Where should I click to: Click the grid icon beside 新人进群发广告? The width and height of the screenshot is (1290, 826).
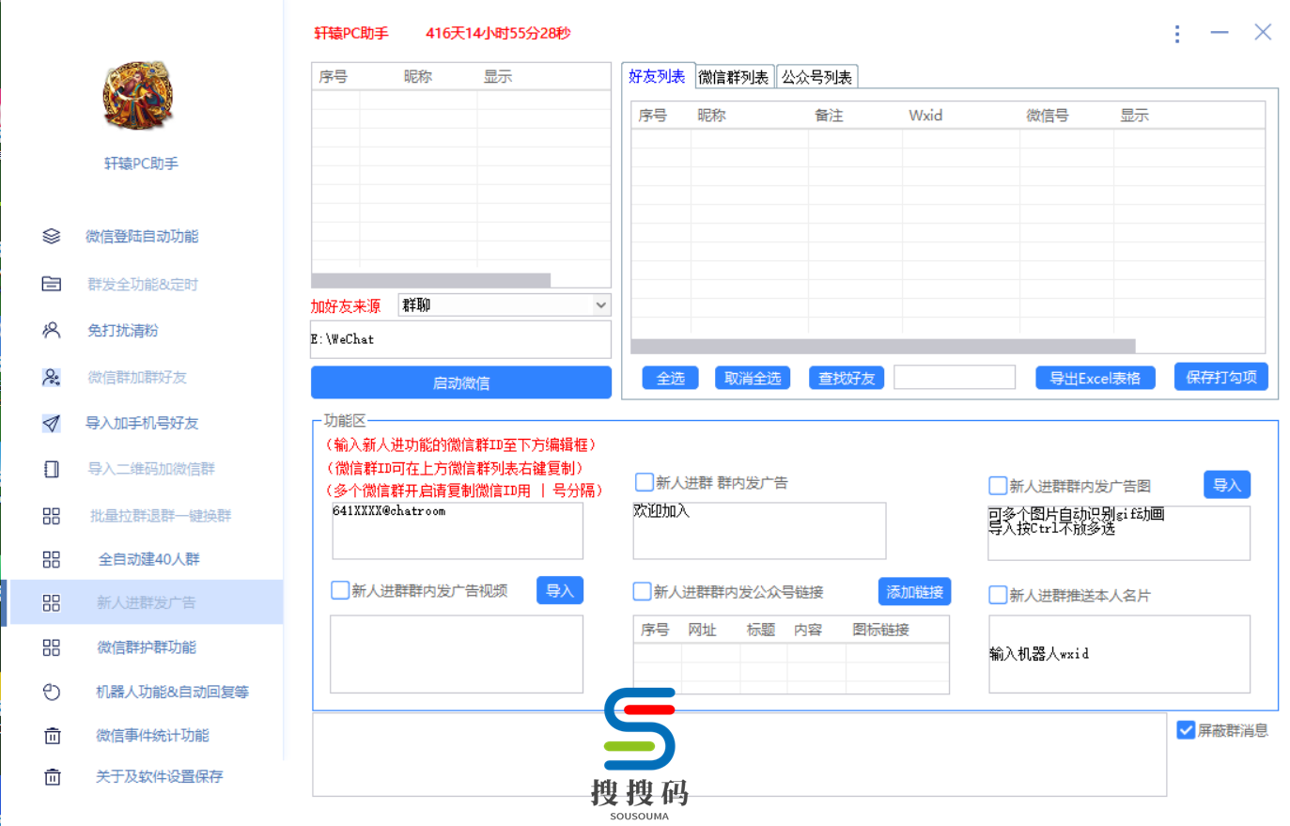(x=52, y=602)
